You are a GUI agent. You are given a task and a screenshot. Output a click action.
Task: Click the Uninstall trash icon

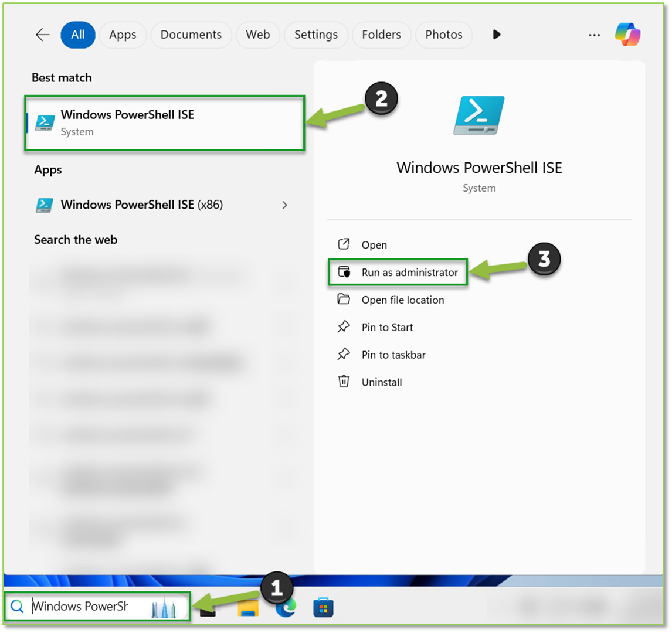pos(344,382)
